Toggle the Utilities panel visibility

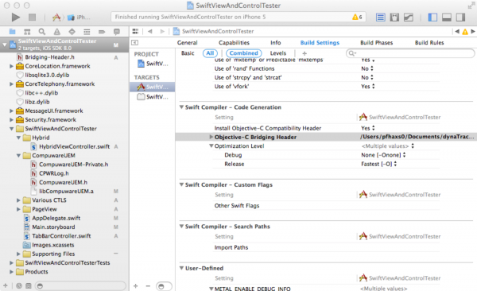460,17
